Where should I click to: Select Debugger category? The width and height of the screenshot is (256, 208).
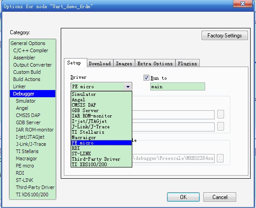pyautogui.click(x=32, y=94)
